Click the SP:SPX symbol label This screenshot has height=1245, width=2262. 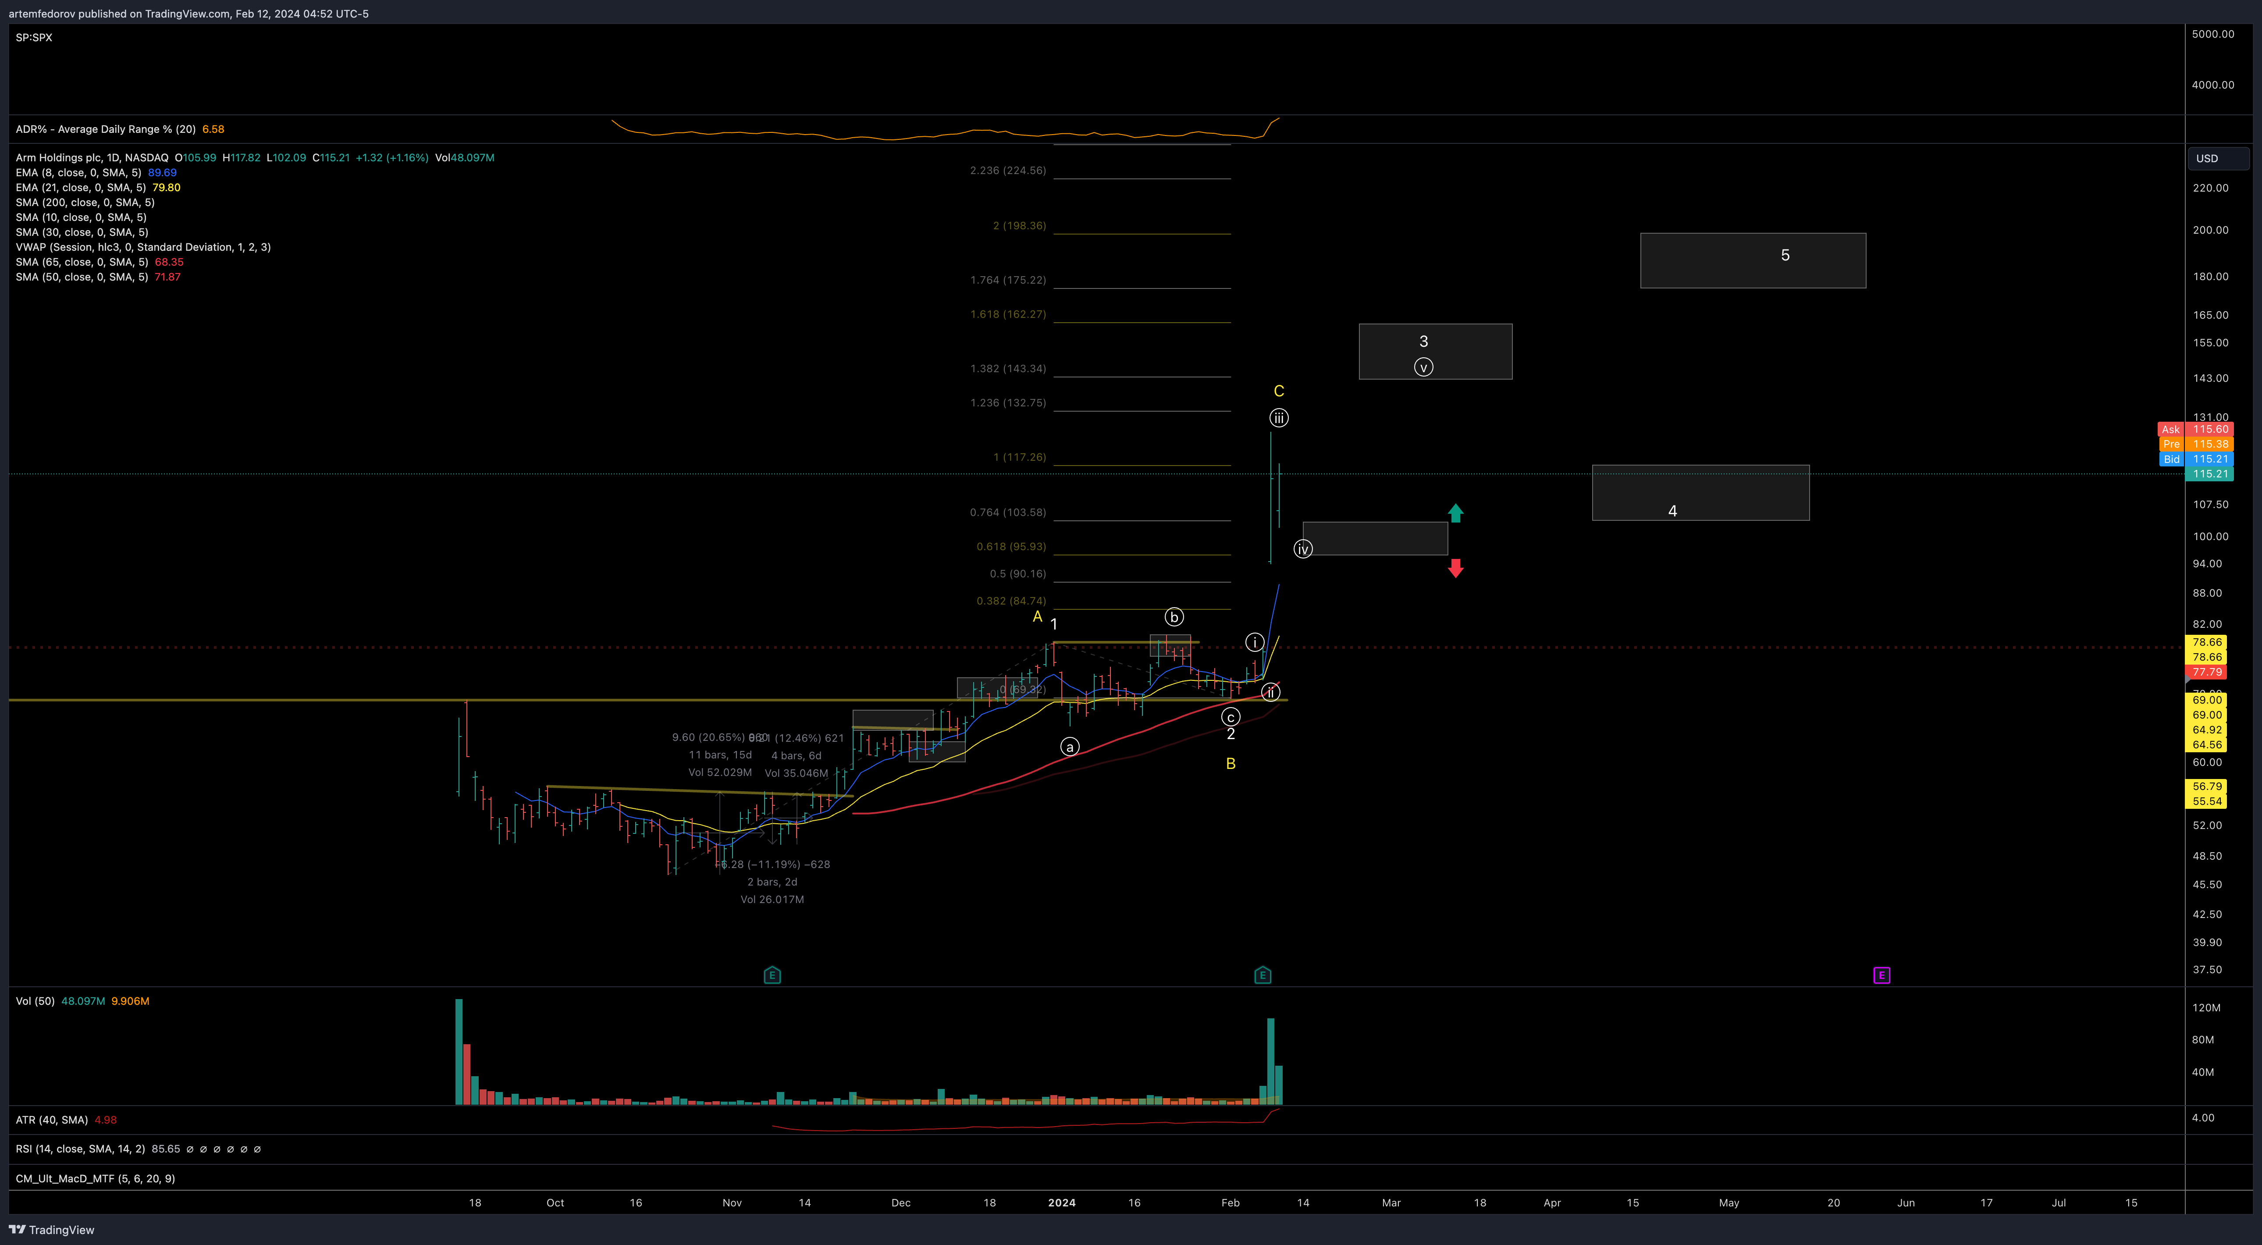click(34, 38)
